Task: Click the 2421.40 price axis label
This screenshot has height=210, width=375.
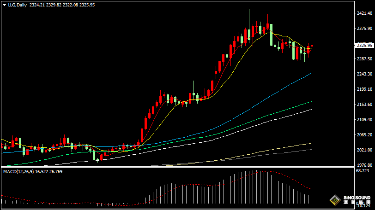Action: (364, 13)
